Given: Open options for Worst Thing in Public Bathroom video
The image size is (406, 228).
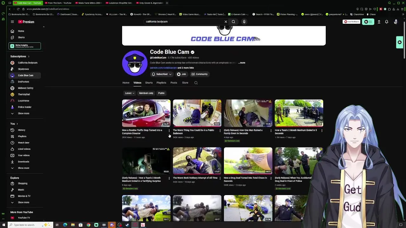Looking at the screenshot, I should click(x=220, y=130).
